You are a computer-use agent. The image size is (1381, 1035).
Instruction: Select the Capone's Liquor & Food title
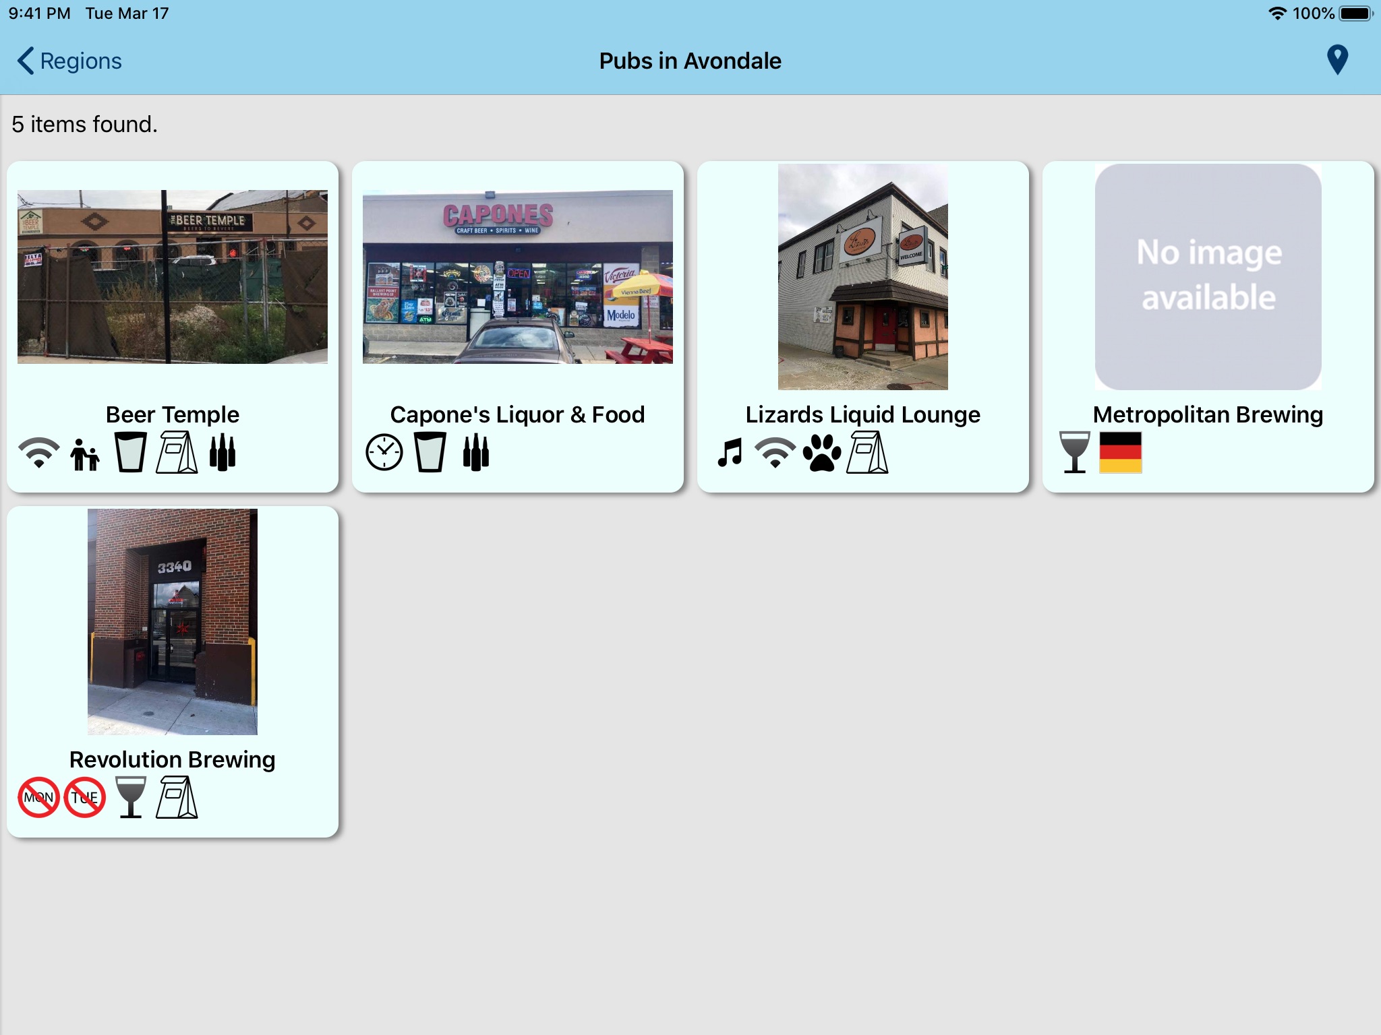click(x=518, y=414)
